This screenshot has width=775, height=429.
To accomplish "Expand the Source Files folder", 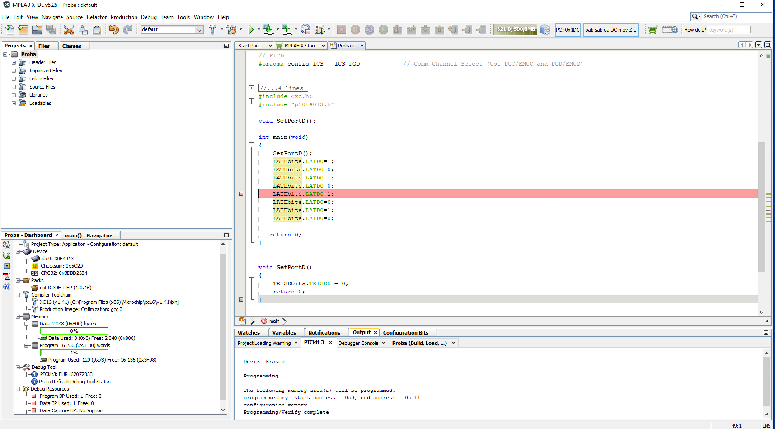I will tap(14, 87).
